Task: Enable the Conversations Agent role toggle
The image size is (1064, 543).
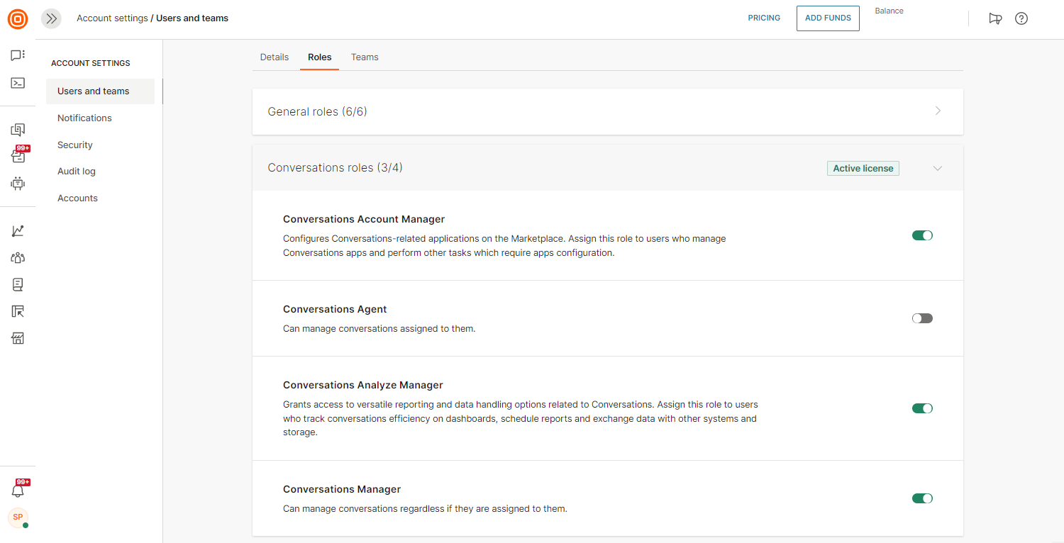Action: coord(922,318)
